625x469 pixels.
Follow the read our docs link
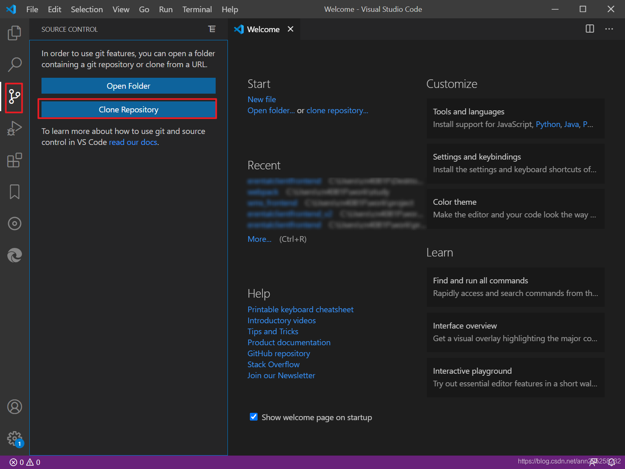pos(133,142)
